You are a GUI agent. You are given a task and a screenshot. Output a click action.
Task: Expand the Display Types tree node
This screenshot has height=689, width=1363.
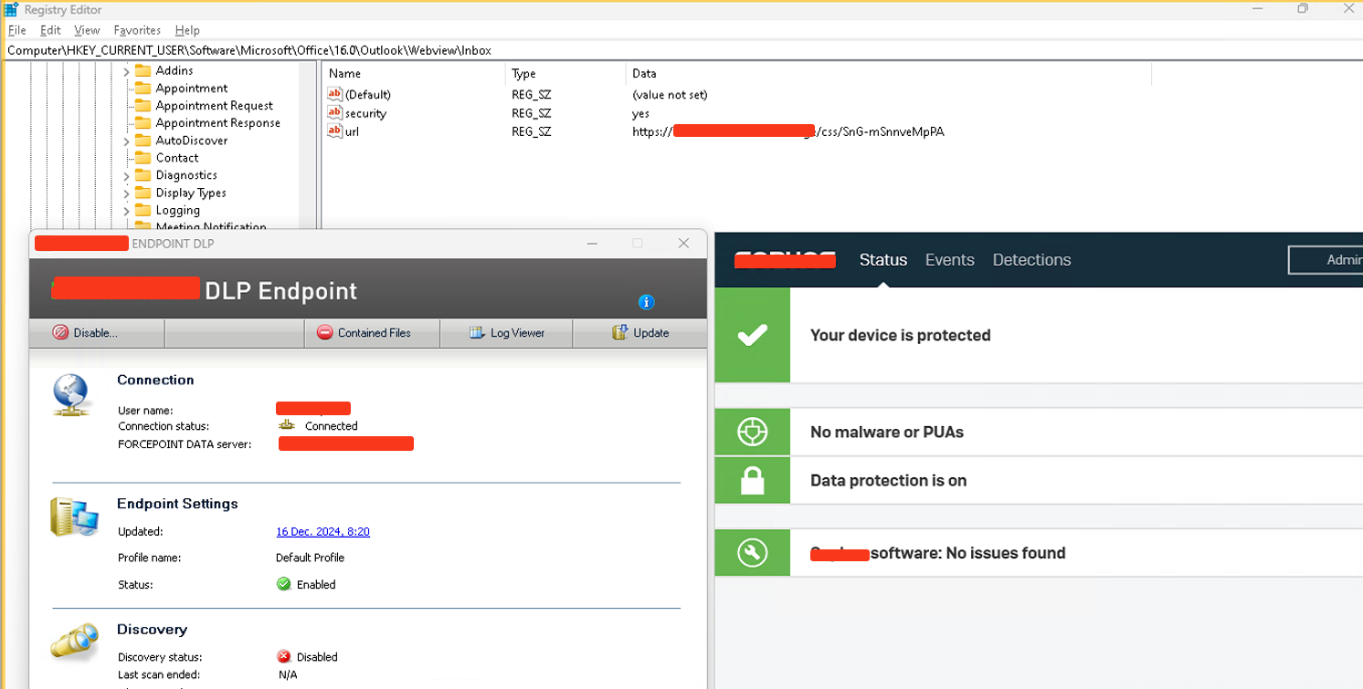tap(126, 193)
